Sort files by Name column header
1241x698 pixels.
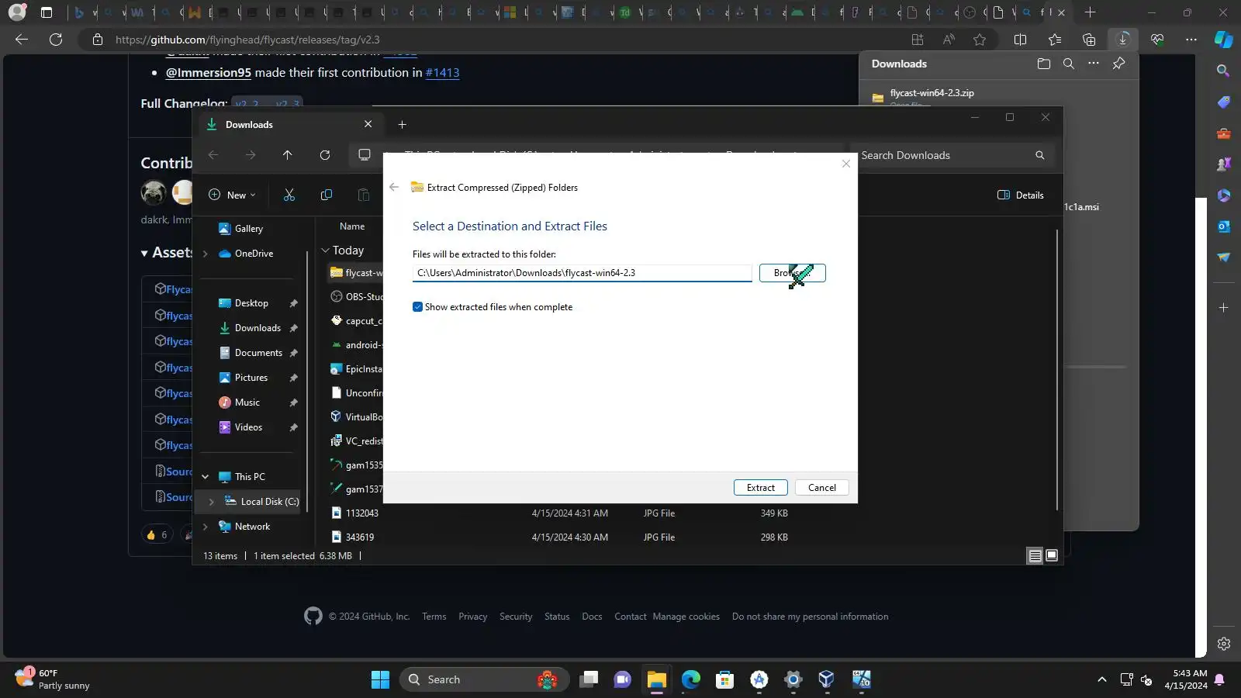pos(352,226)
